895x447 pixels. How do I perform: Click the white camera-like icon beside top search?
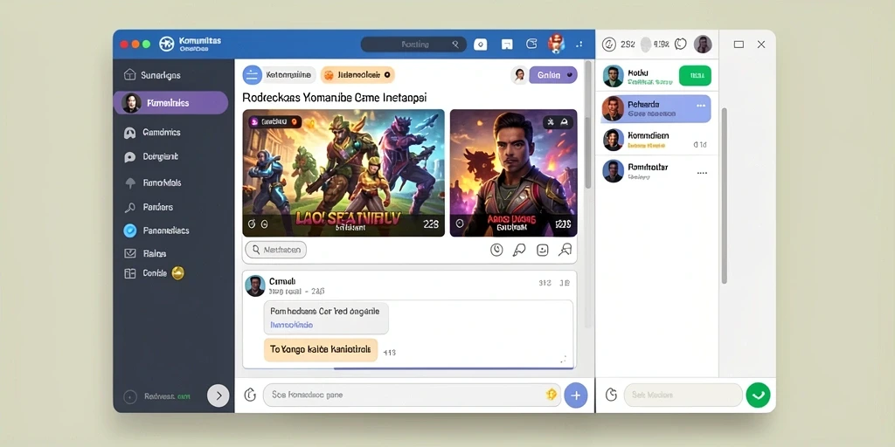[481, 45]
